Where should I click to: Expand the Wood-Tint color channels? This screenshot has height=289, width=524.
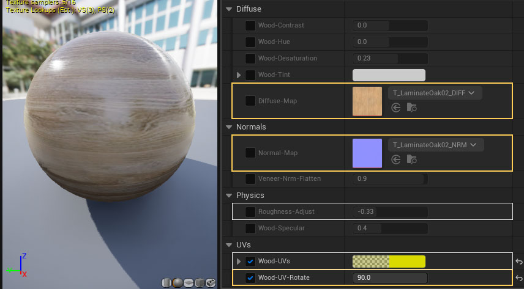pos(239,75)
